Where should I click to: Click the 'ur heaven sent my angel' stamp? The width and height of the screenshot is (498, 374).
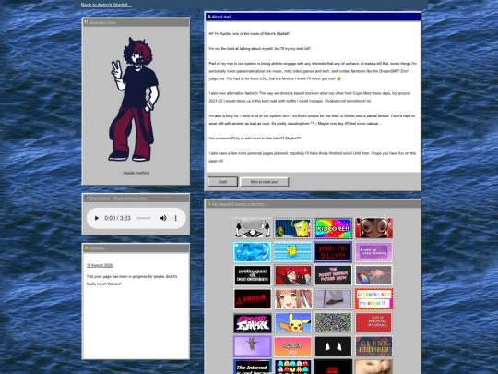pyautogui.click(x=373, y=299)
